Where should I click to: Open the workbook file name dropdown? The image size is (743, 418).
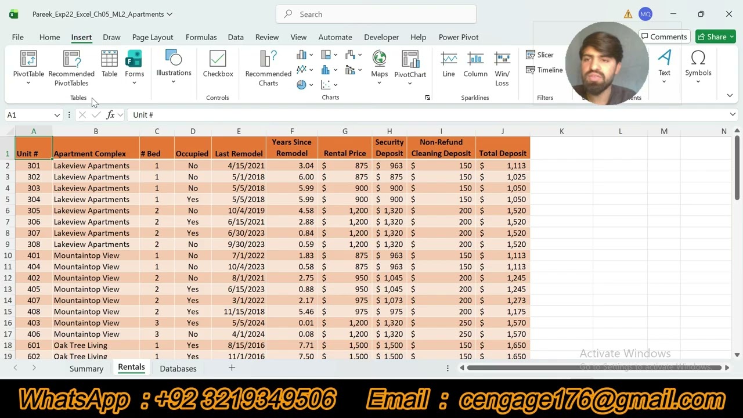click(169, 14)
